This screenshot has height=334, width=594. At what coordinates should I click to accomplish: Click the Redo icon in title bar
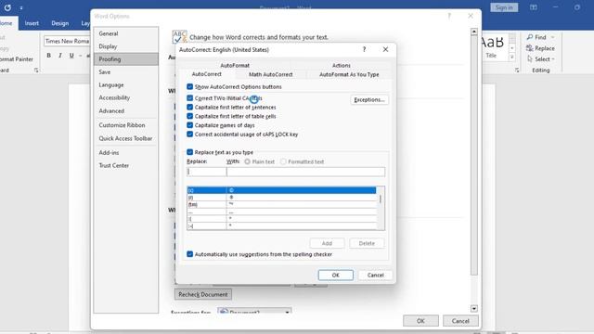coord(7,7)
